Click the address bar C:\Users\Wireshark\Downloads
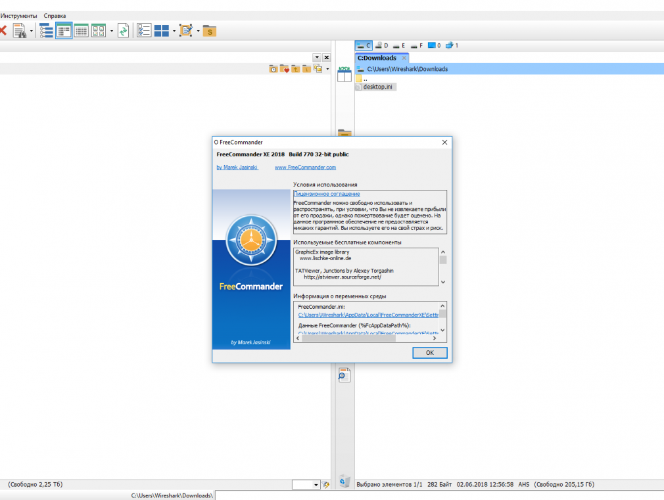This screenshot has width=664, height=500. (x=510, y=69)
